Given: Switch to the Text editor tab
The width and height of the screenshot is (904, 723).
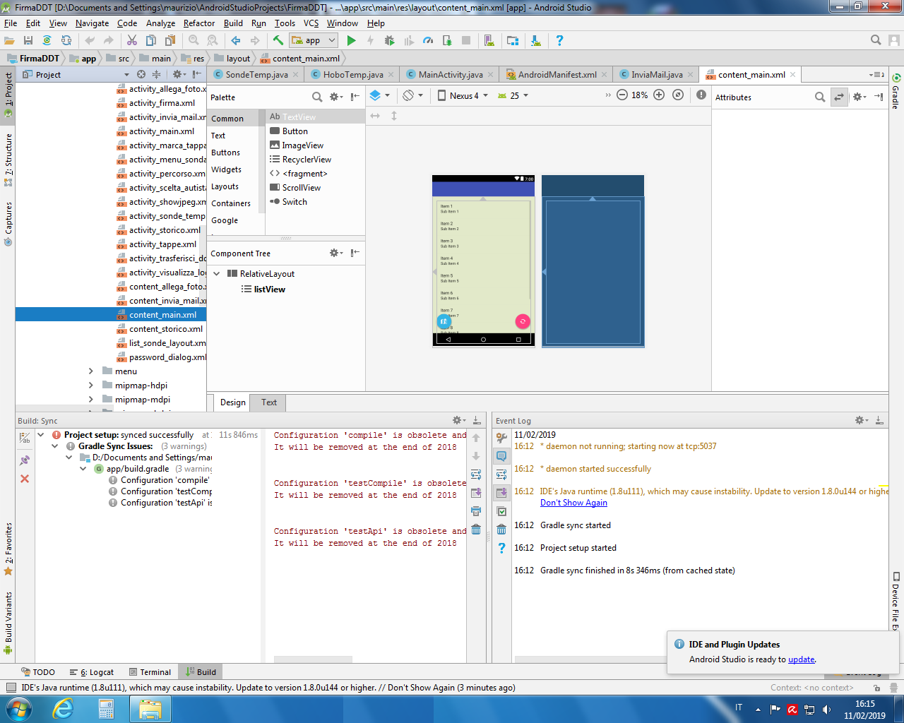Looking at the screenshot, I should (x=269, y=402).
